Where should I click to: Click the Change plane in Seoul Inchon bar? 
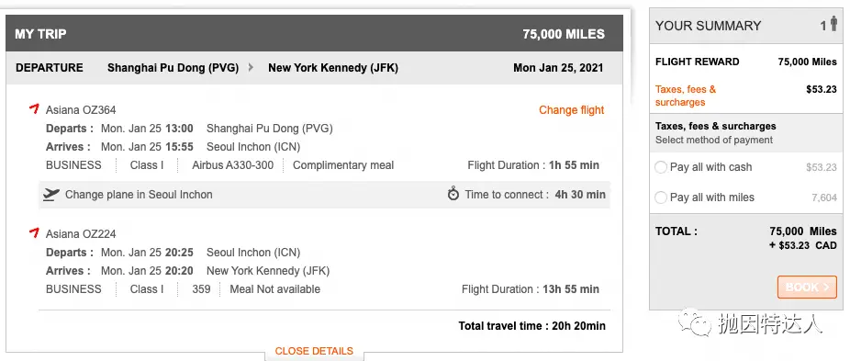(325, 195)
